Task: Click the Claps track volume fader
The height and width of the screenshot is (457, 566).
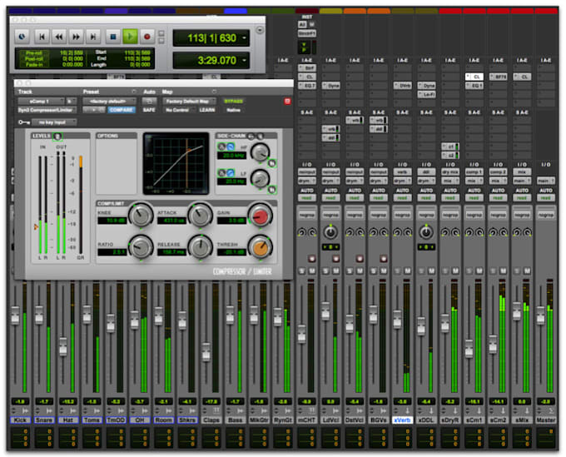Action: tap(206, 352)
